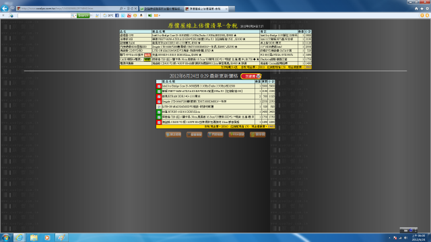
Task: Open File Explorer folder in taskbar
Action: [34, 237]
